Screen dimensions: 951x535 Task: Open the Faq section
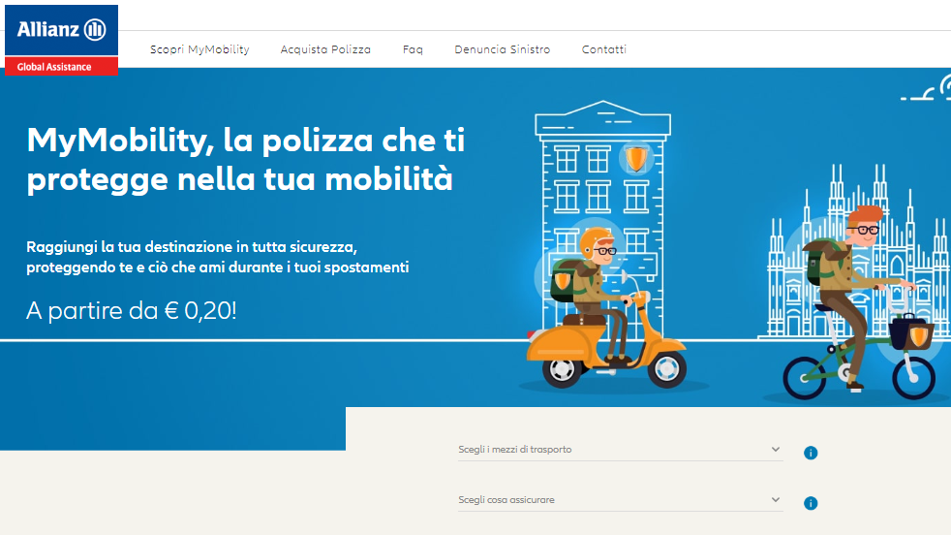pyautogui.click(x=413, y=49)
